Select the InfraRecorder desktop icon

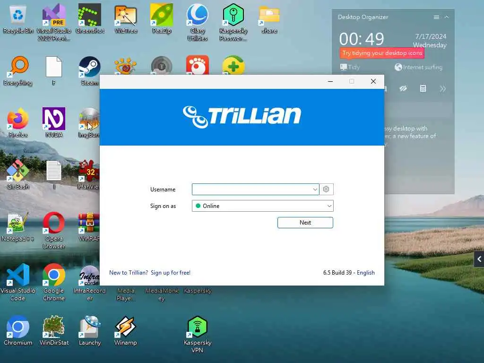(x=89, y=283)
